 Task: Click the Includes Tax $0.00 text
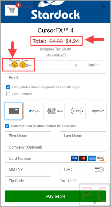click(56, 49)
